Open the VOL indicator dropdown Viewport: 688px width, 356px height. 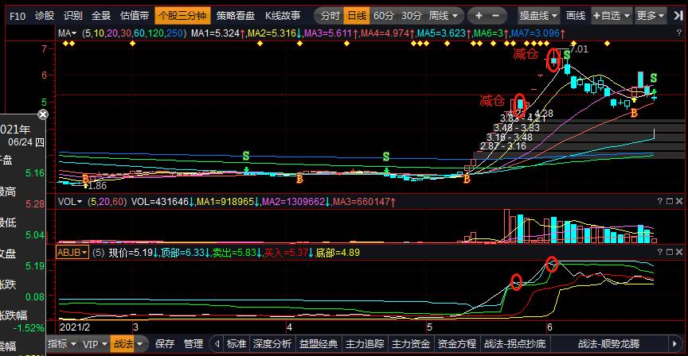(x=70, y=201)
